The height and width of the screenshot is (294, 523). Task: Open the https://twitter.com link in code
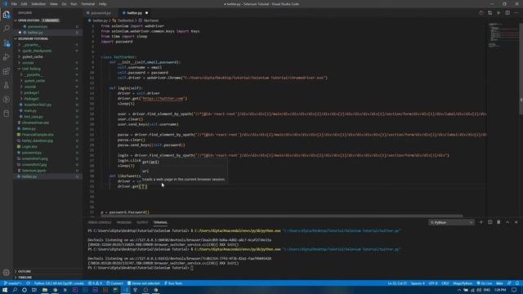click(163, 98)
